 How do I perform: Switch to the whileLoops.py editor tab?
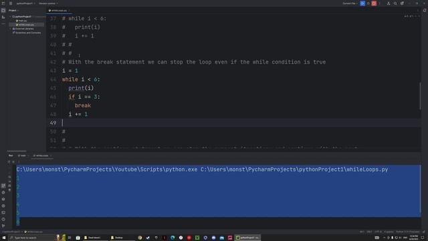(x=58, y=11)
